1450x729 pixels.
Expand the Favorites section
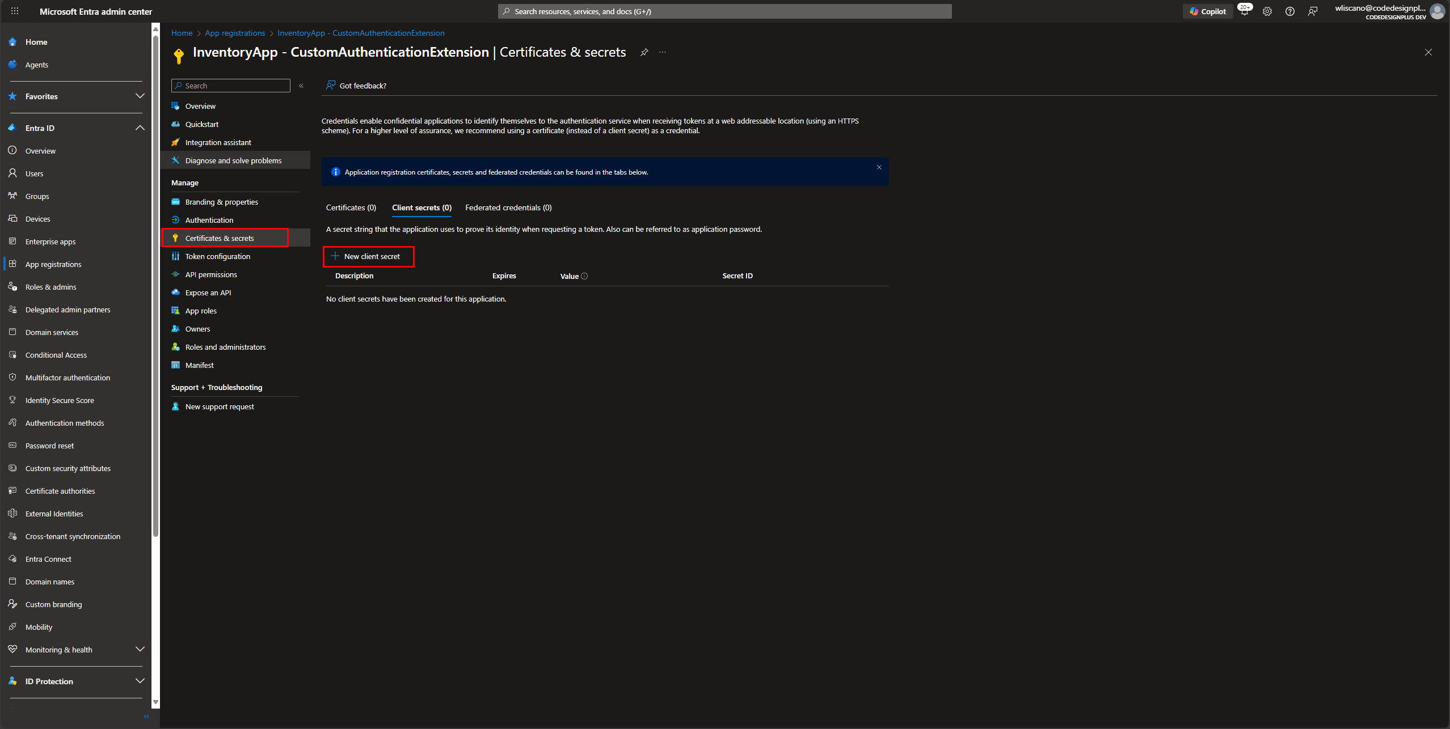click(x=140, y=96)
